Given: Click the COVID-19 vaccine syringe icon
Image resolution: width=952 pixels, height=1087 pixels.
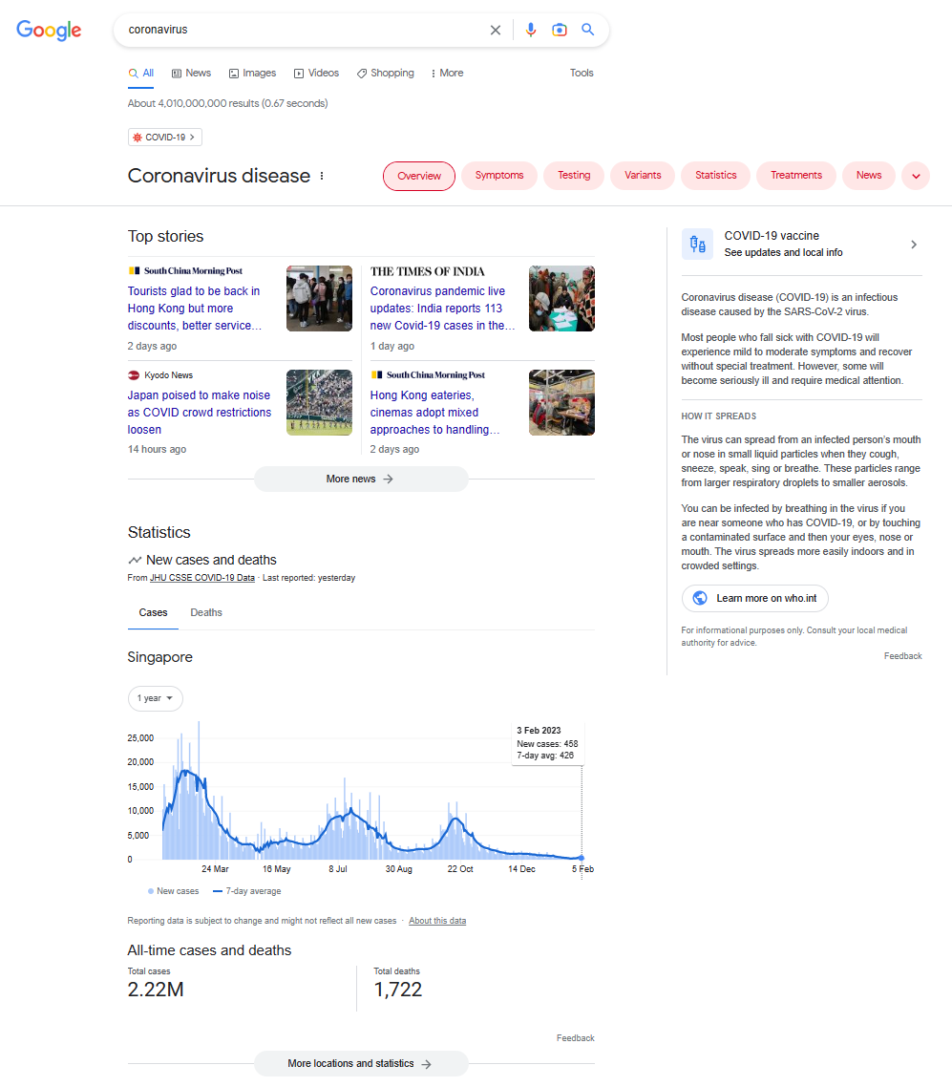Looking at the screenshot, I should pos(697,244).
